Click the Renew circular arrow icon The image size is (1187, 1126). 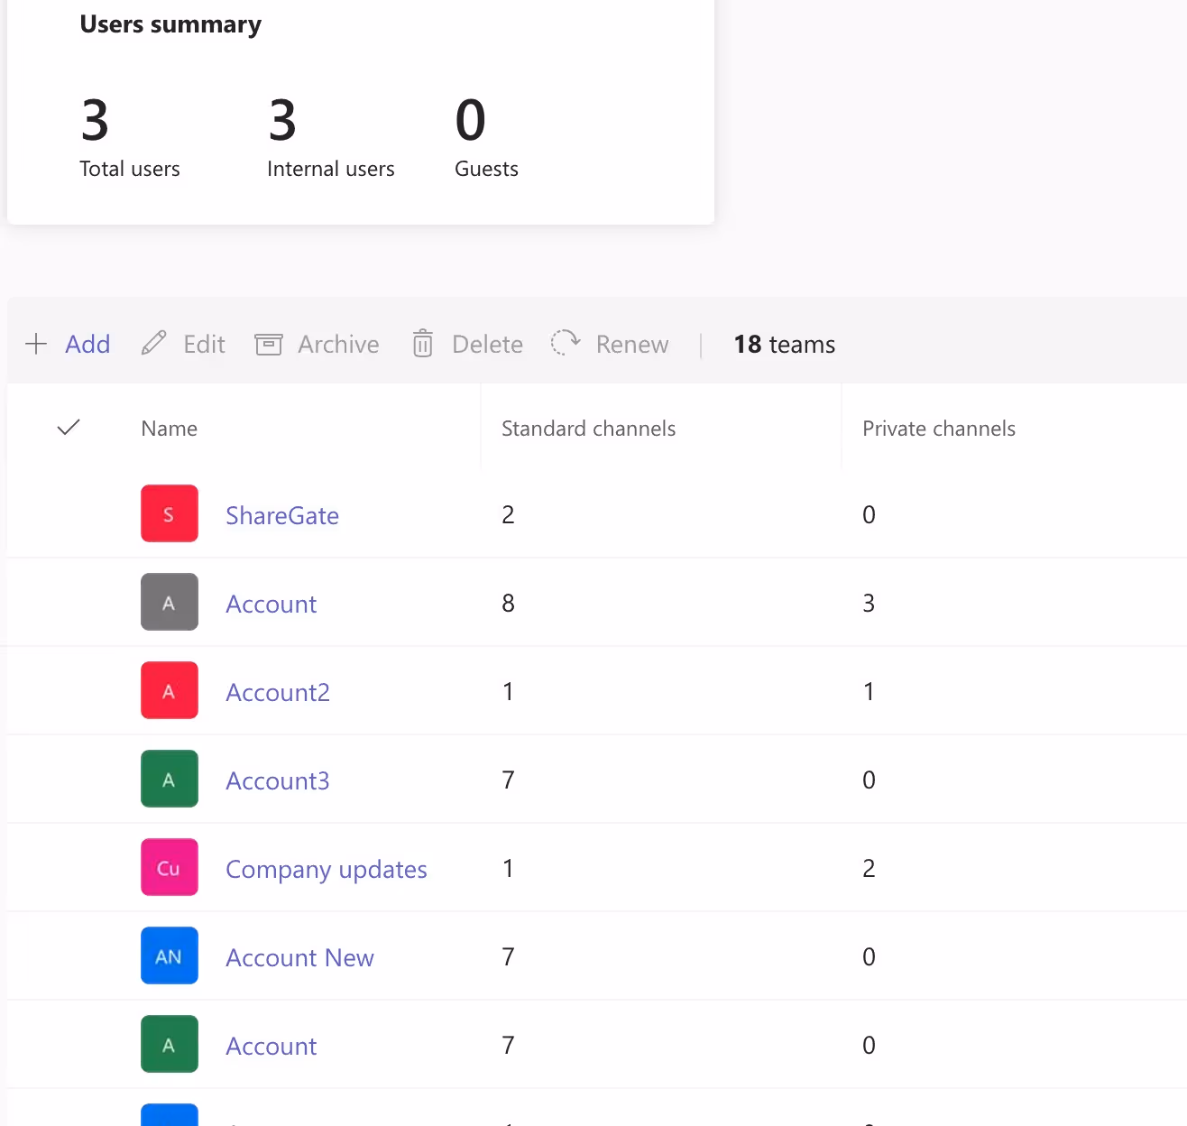(x=566, y=343)
